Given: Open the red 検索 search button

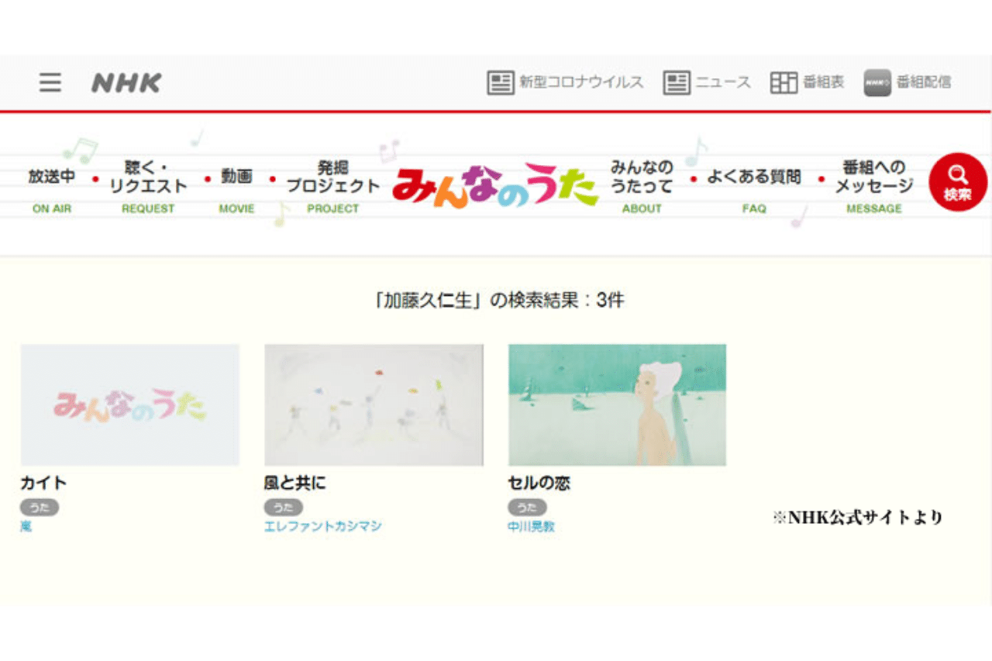Looking at the screenshot, I should (958, 181).
